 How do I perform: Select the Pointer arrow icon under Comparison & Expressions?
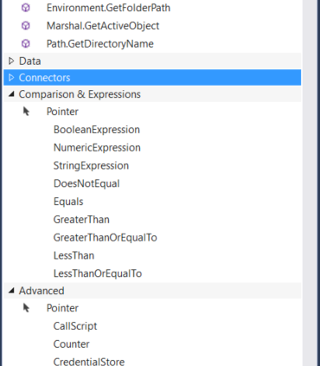[x=26, y=112]
